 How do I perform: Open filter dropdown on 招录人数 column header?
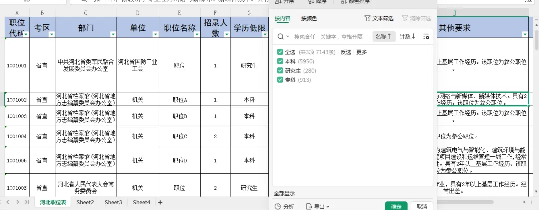tap(227, 34)
